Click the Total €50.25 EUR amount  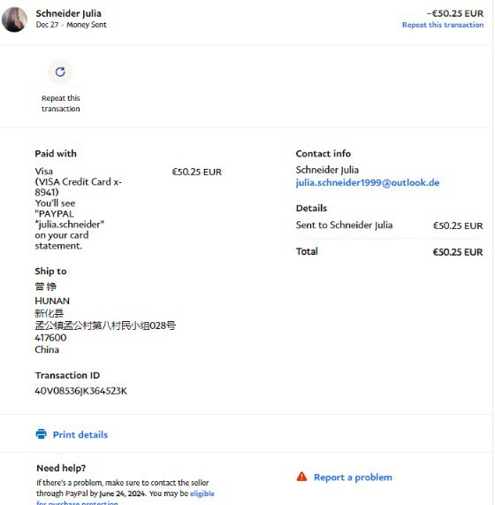(x=458, y=252)
